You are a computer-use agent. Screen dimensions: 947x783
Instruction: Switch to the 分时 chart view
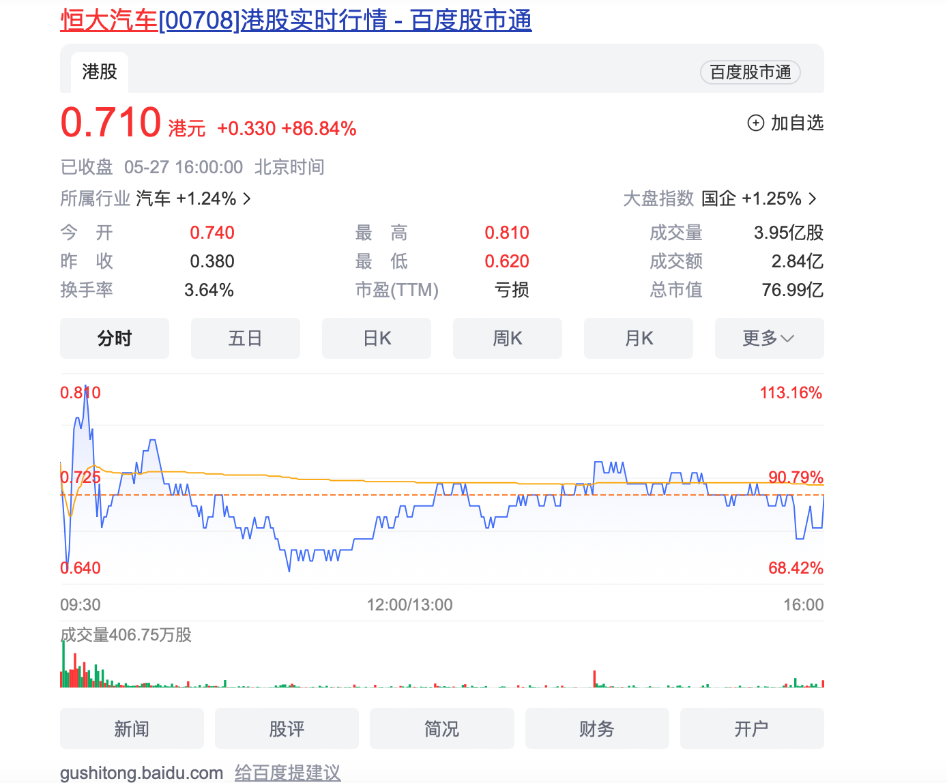(115, 338)
